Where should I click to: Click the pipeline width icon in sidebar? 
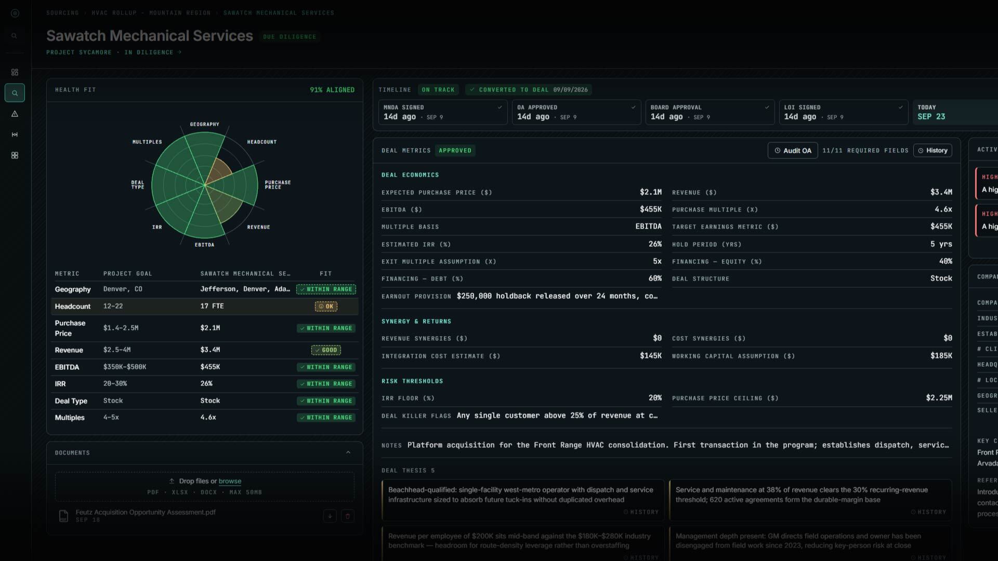coord(15,135)
